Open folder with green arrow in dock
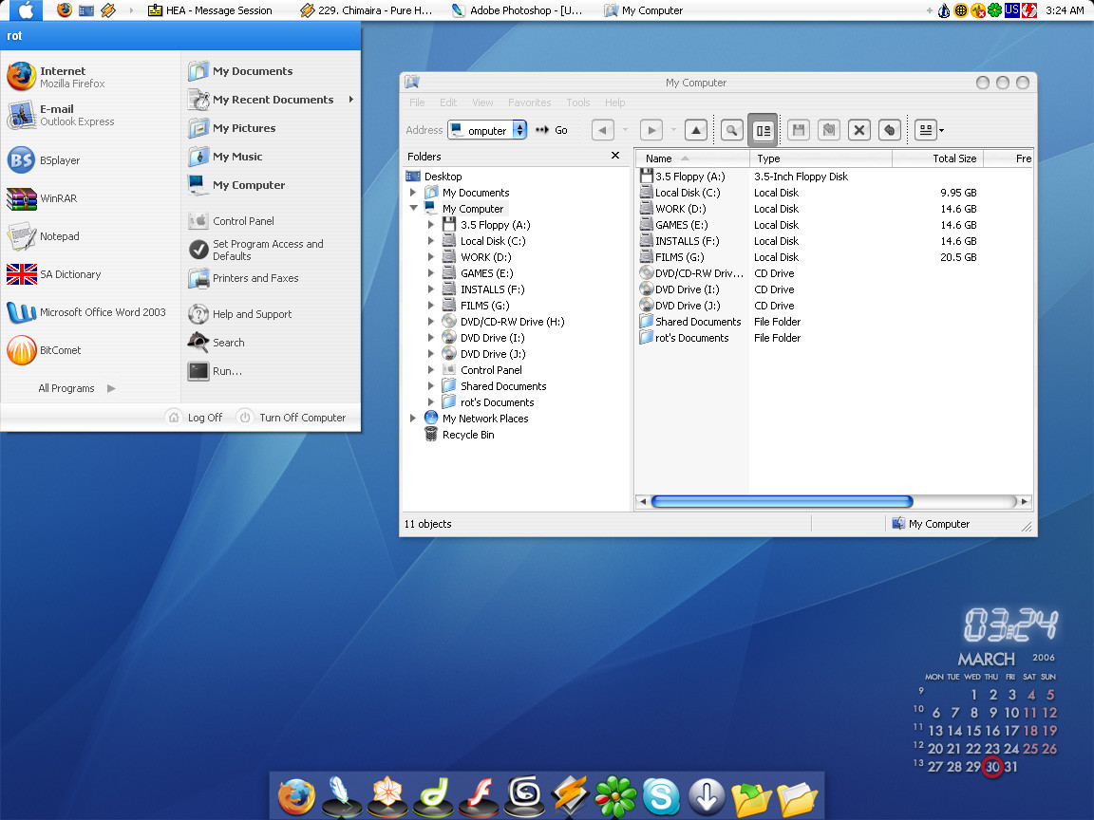This screenshot has height=820, width=1094. [751, 799]
